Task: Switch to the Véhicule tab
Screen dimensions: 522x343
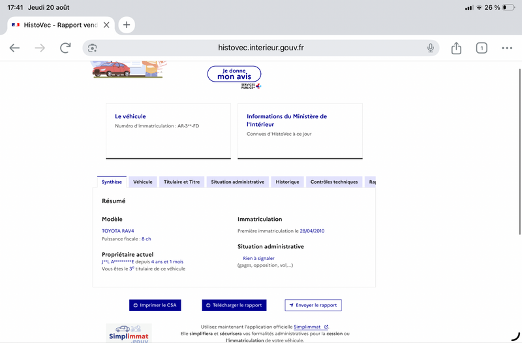Action: [x=142, y=182]
